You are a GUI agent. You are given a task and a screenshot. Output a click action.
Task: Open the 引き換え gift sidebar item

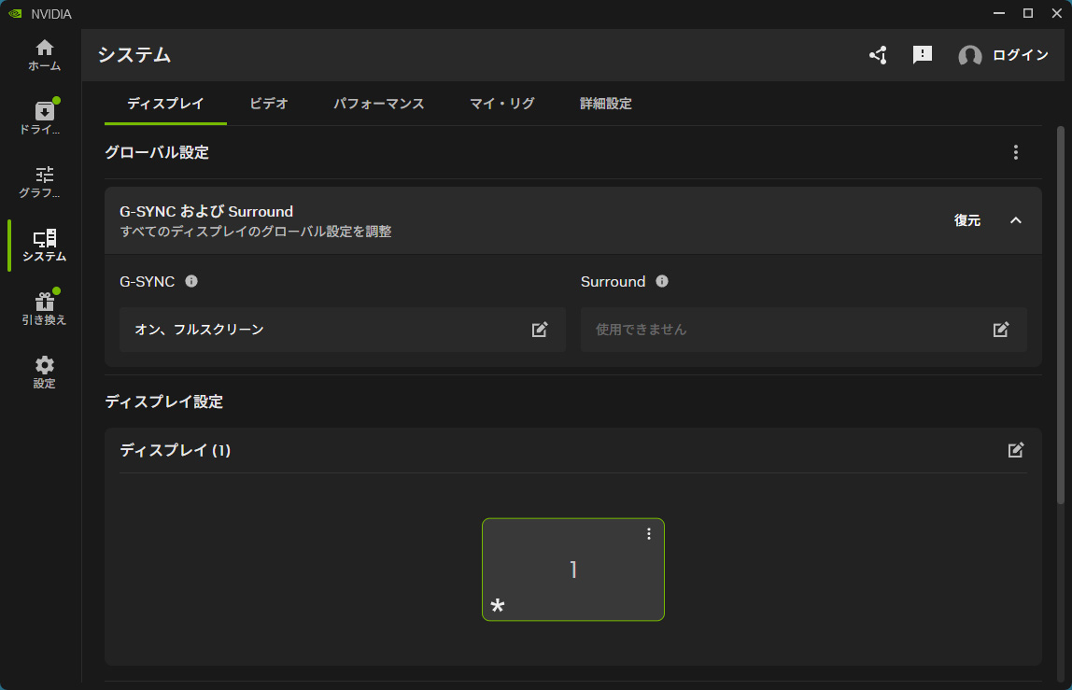tap(45, 309)
